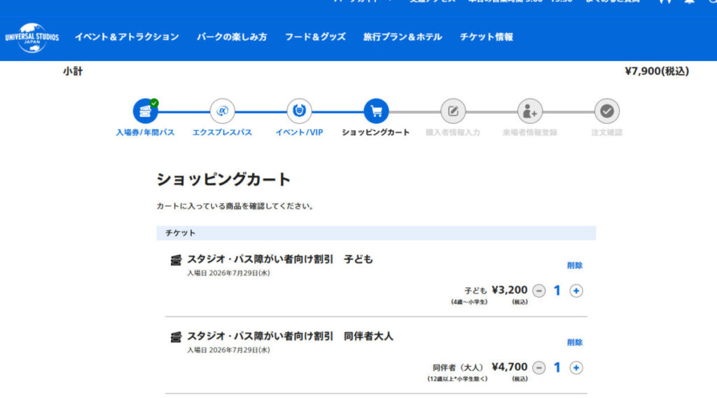Click the ¥4,700 price text

510,367
